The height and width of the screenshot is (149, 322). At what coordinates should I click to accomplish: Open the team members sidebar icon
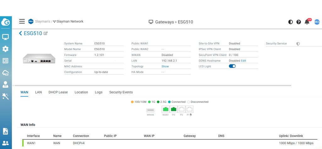(5, 143)
